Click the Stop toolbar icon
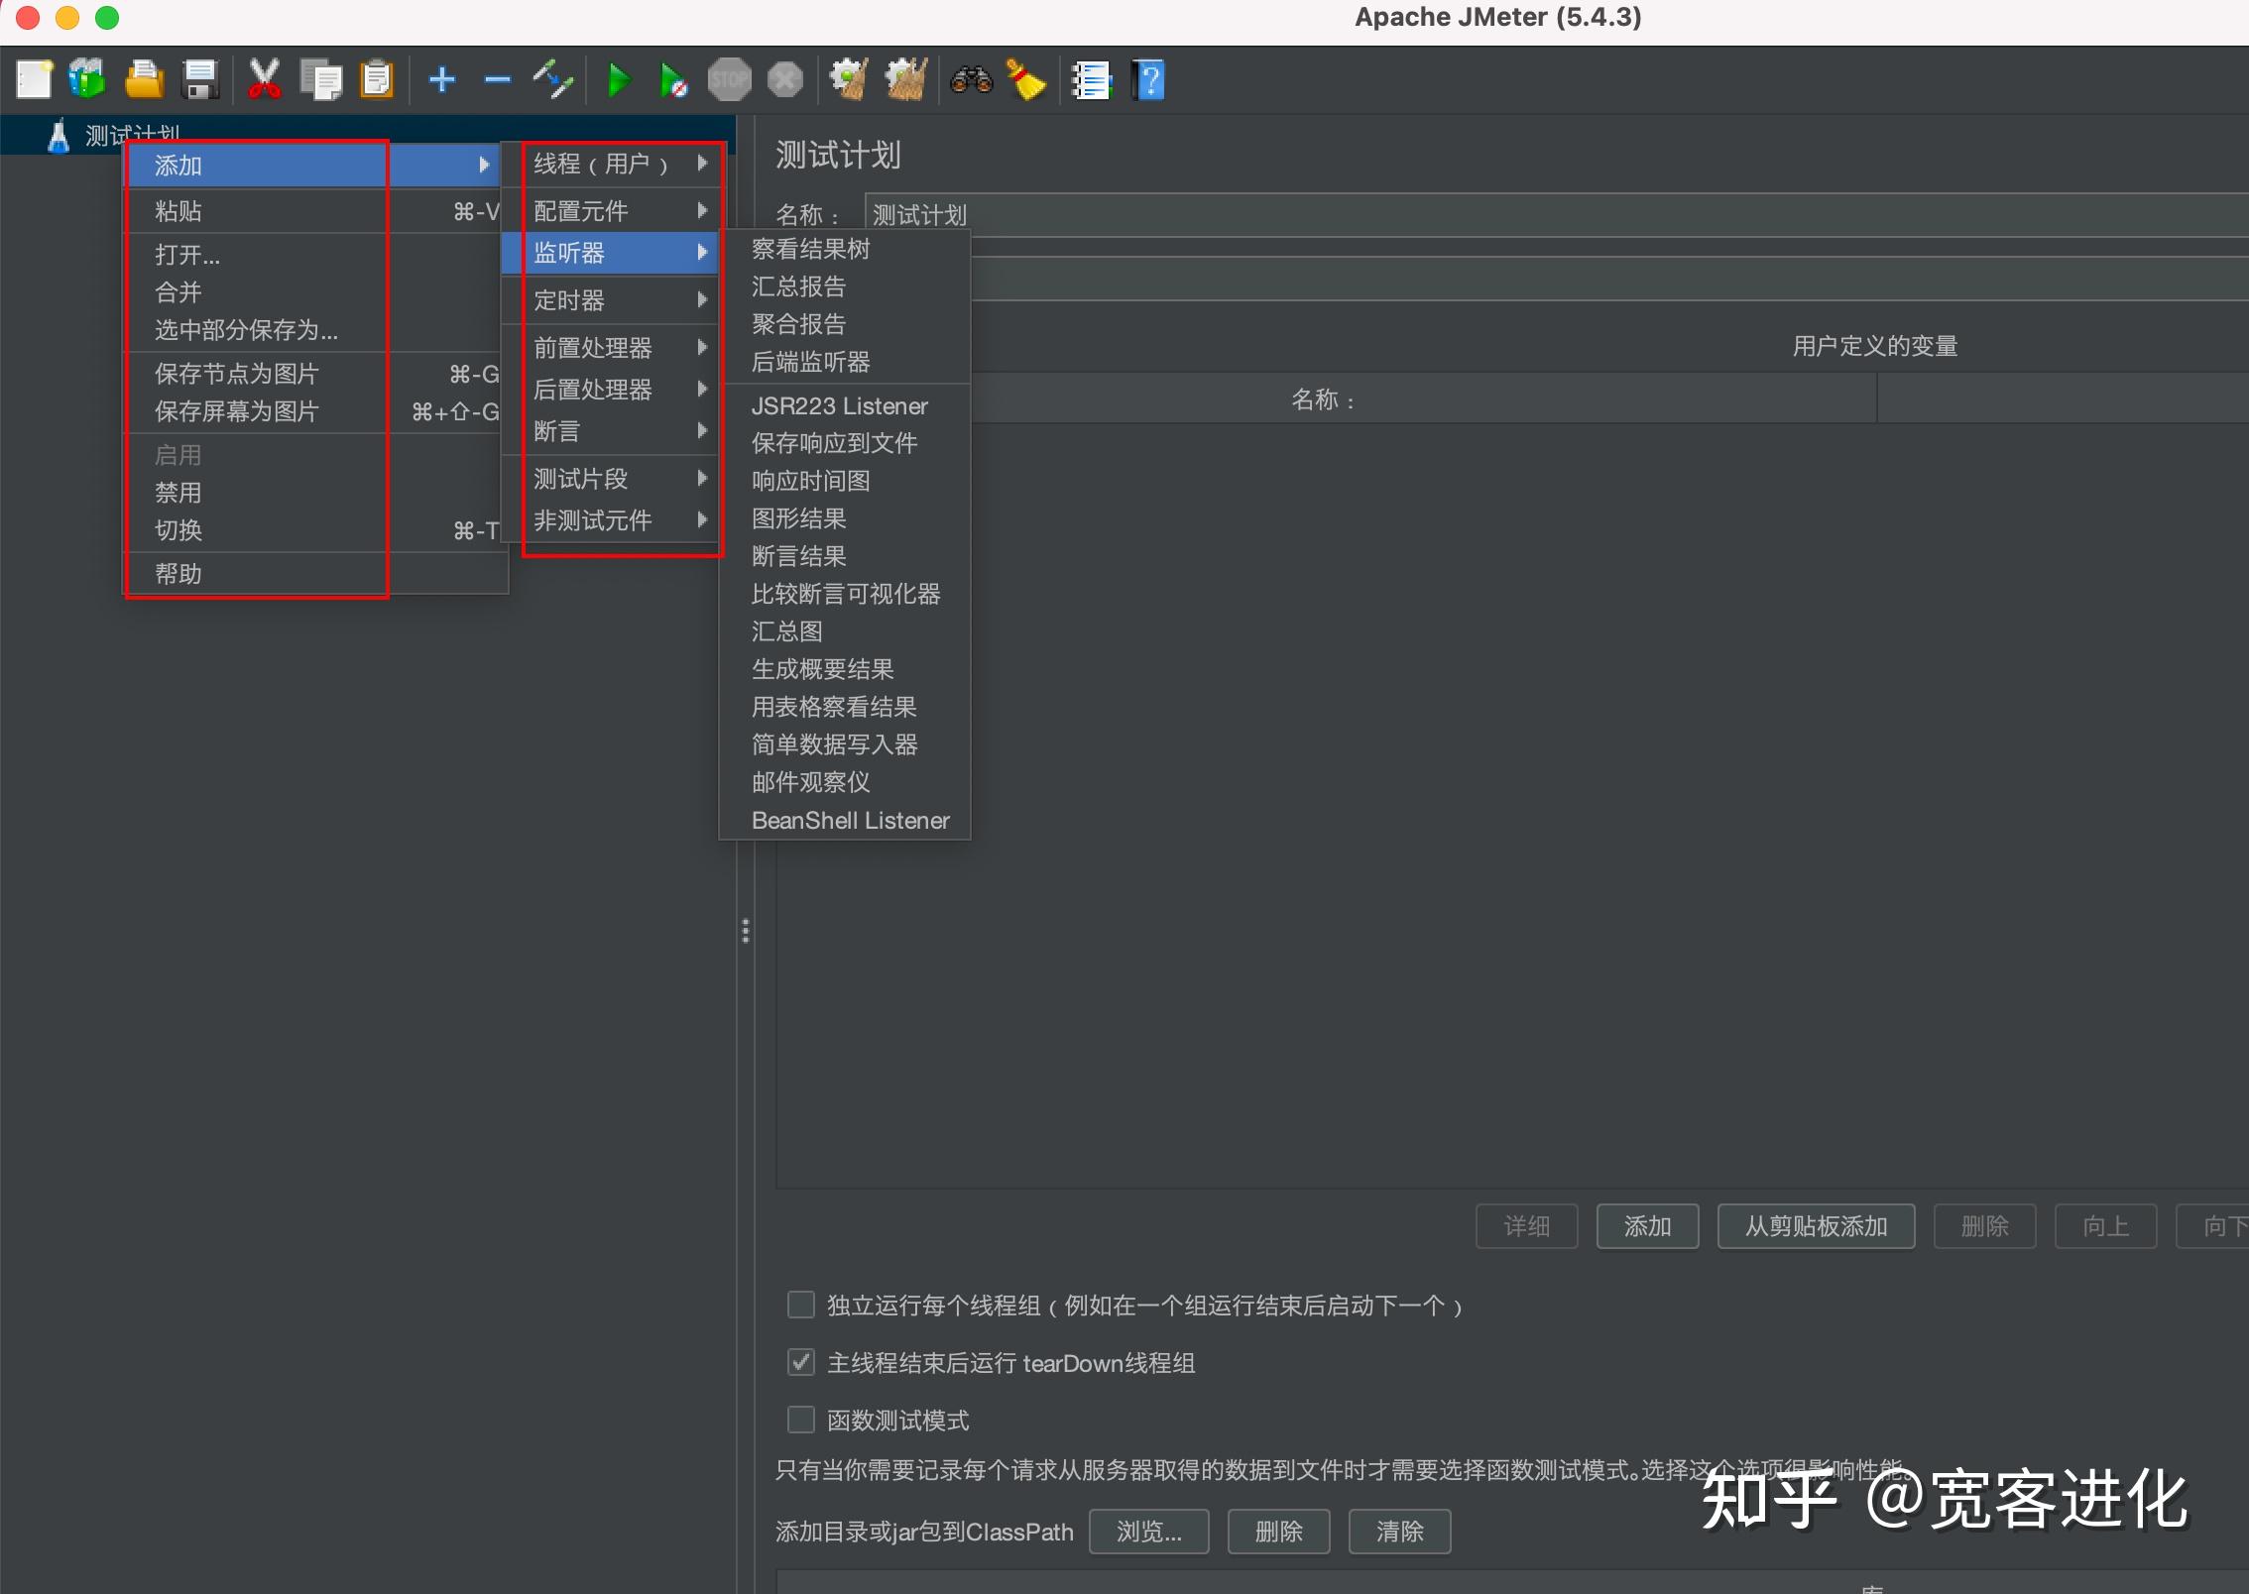2249x1594 pixels. tap(729, 80)
